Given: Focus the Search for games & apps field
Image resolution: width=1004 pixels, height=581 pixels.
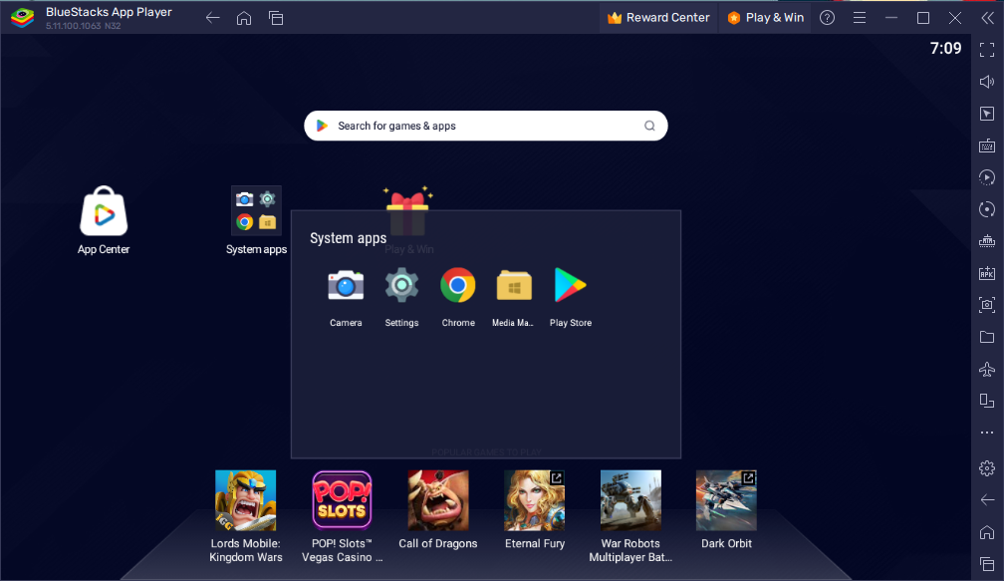Looking at the screenshot, I should coord(485,127).
